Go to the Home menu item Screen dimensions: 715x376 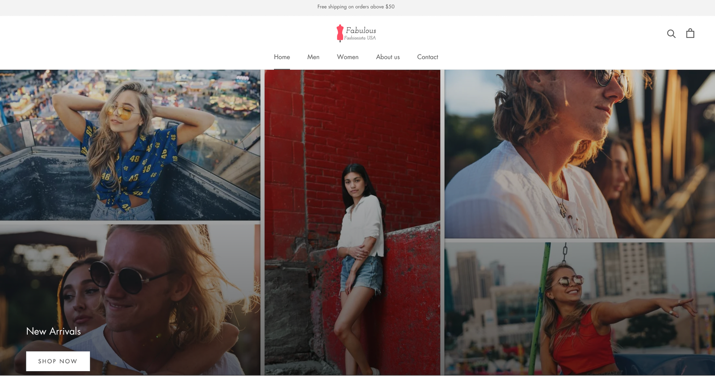[x=282, y=57]
